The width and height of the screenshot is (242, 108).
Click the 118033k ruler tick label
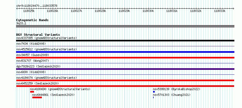pos(220,11)
